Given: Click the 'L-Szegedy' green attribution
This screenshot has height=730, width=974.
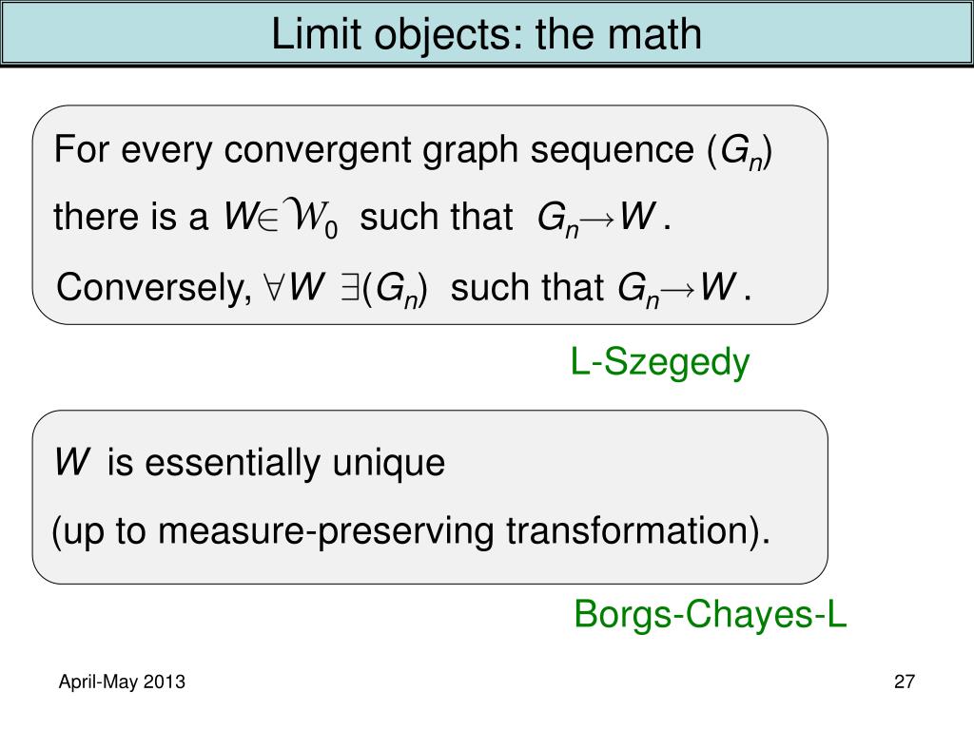Looking at the screenshot, I should coord(660,362).
